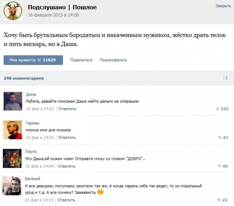Open Пауло's tiger avatar
This screenshot has width=234, height=206.
coord(12,158)
